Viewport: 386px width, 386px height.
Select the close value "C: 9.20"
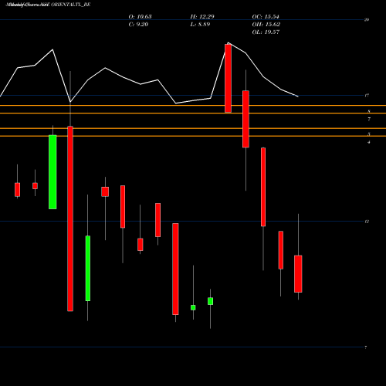pyautogui.click(x=138, y=24)
